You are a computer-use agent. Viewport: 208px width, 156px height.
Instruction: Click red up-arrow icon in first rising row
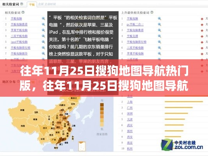click(x=202, y=19)
